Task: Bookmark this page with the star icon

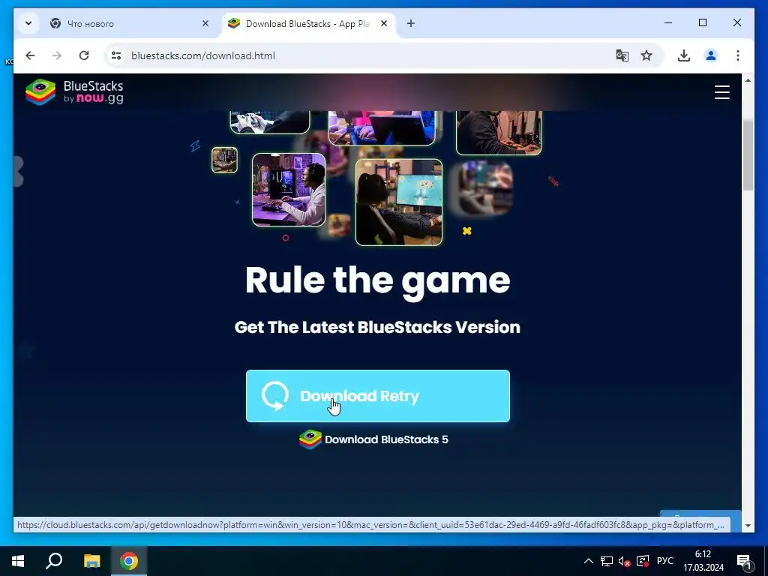Action: point(646,55)
